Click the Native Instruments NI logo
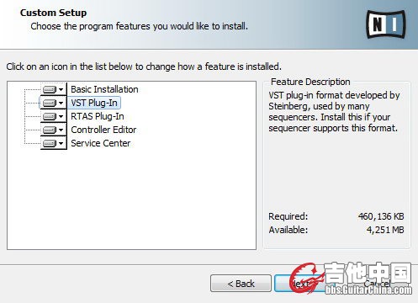The height and width of the screenshot is (303, 418). [x=386, y=24]
